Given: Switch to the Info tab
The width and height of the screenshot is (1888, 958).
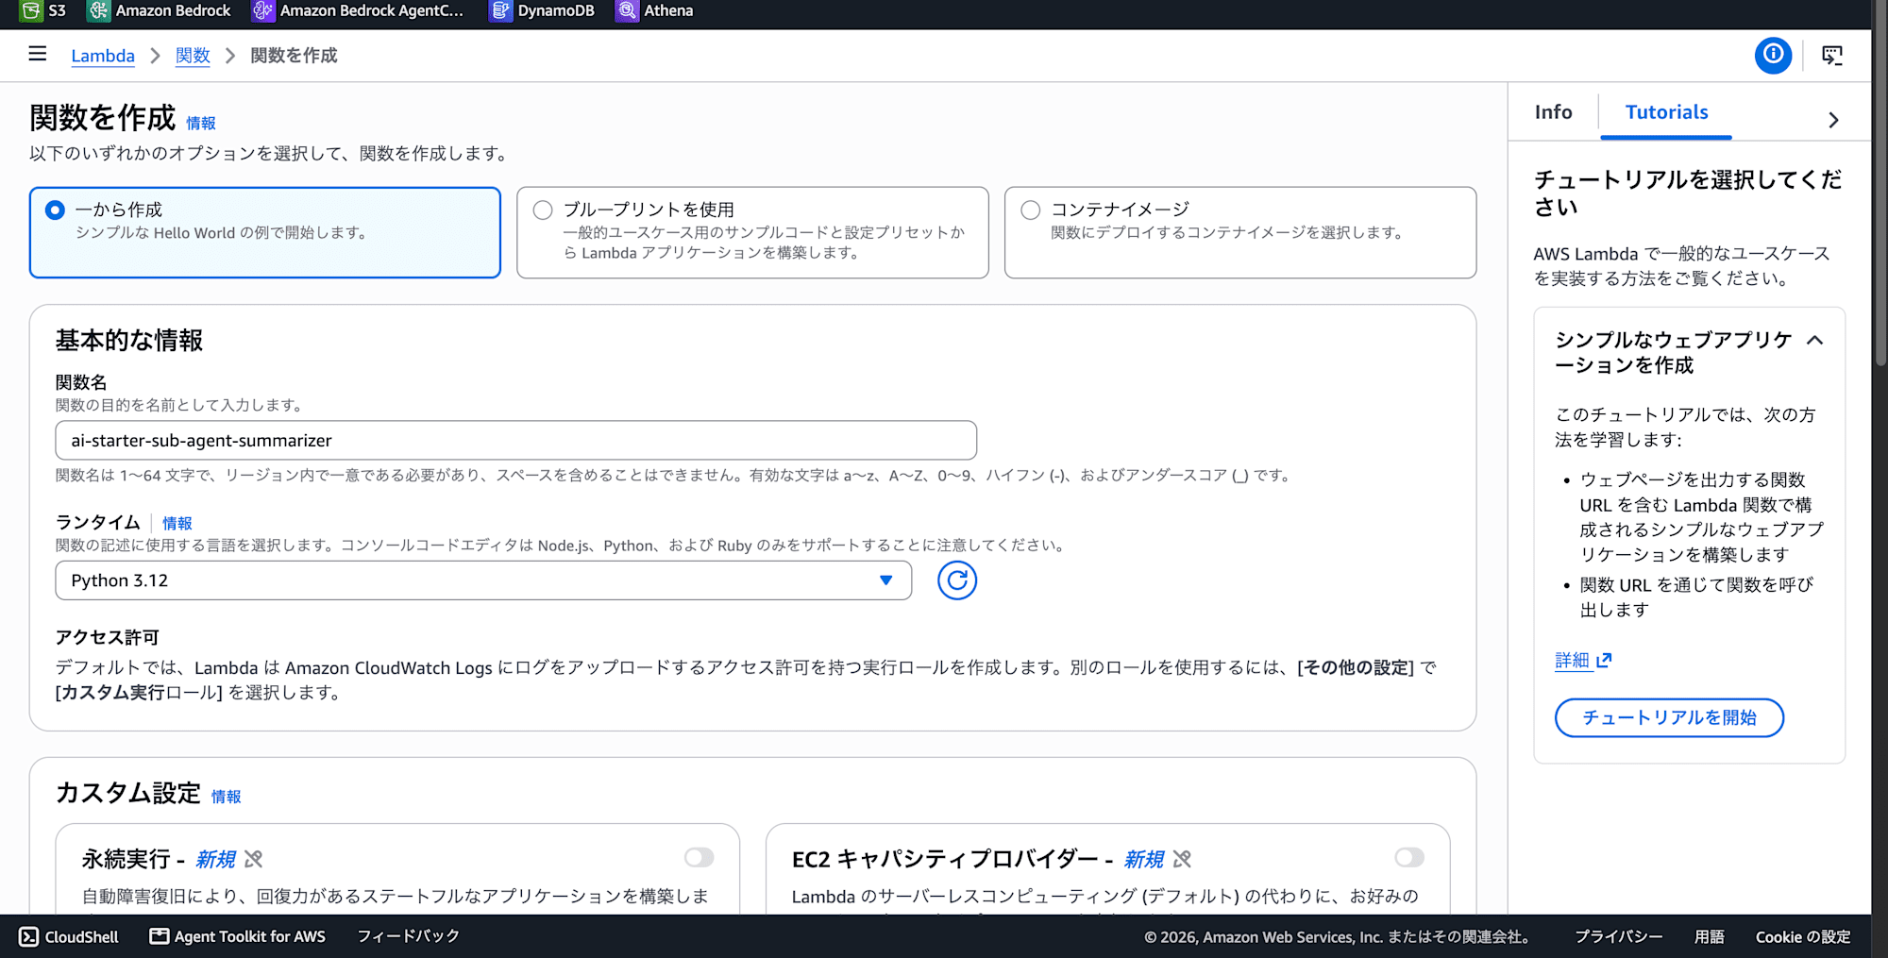Looking at the screenshot, I should pos(1553,112).
